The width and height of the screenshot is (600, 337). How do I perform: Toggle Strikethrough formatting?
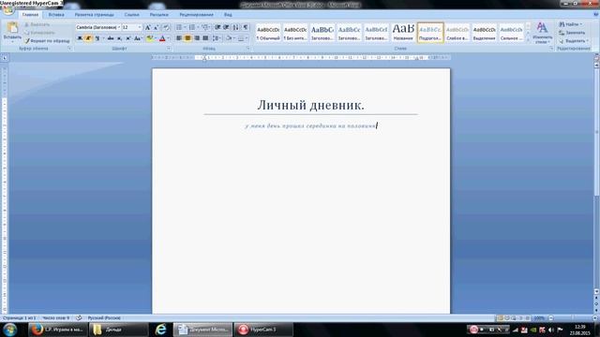click(111, 38)
